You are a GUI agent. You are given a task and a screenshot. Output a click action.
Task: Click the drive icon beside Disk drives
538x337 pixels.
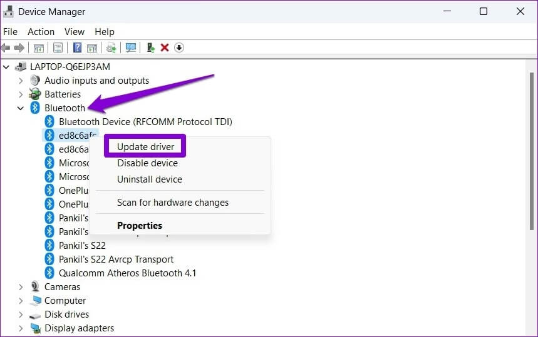coord(35,315)
